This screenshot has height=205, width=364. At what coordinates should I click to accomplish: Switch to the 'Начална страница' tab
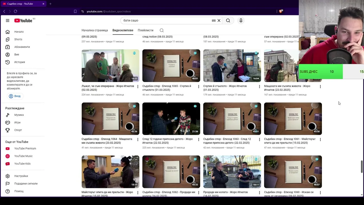tap(95, 30)
